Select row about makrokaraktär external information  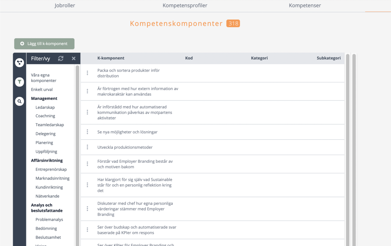212,91
